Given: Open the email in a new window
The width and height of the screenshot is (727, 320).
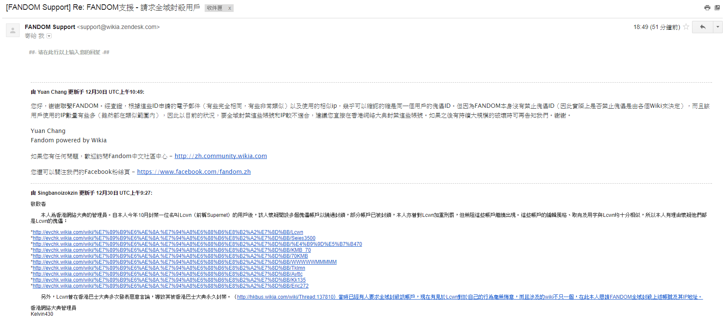Looking at the screenshot, I should click(x=718, y=8).
